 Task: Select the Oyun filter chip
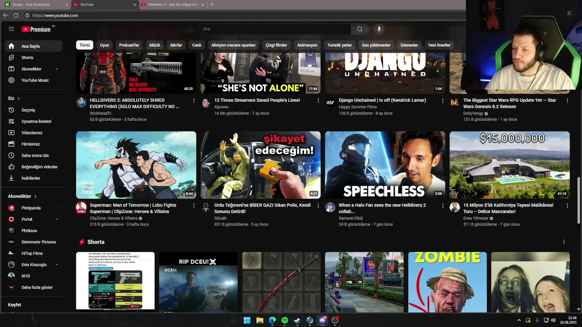105,45
